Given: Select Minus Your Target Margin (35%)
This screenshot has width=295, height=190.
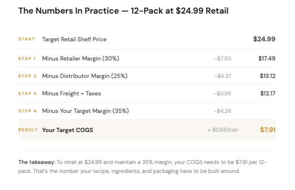Looking at the screenshot, I should 86,111.
